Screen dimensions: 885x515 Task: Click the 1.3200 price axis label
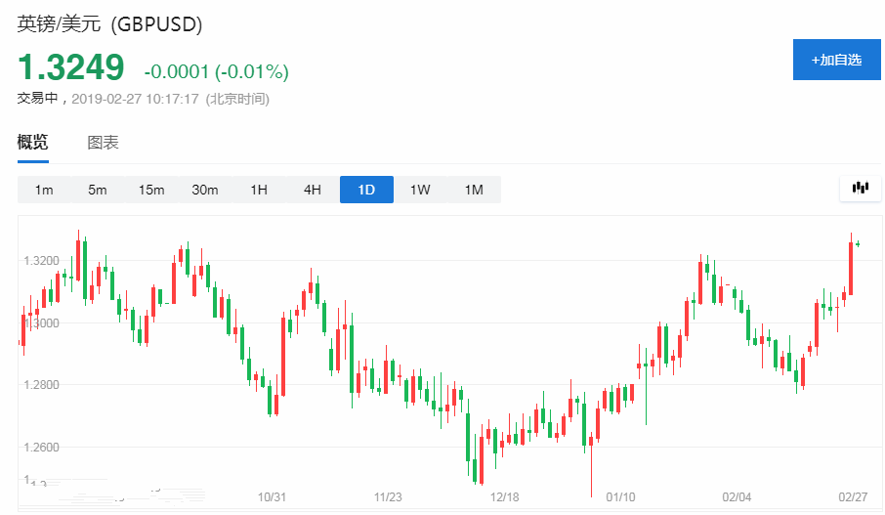(40, 261)
